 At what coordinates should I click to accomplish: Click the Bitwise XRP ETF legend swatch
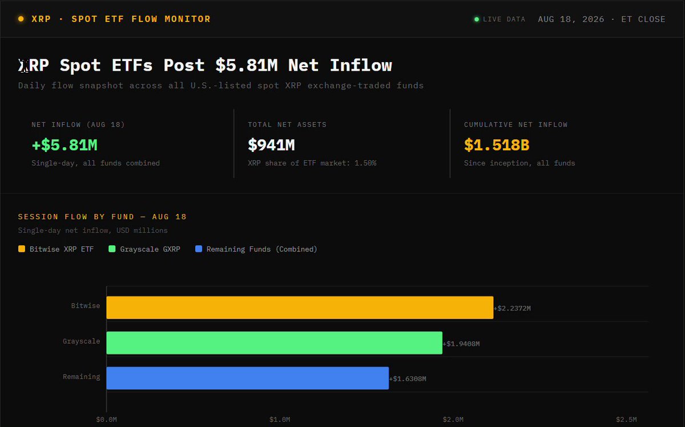22,249
